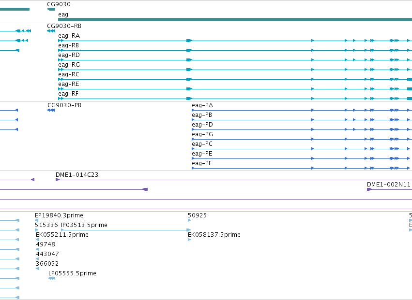Click the EK055211.5prime arrow glyph
Screen dimensions: 412x300
click(37, 240)
